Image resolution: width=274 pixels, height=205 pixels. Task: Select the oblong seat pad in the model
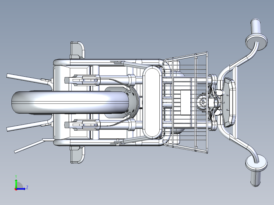coord(153,102)
